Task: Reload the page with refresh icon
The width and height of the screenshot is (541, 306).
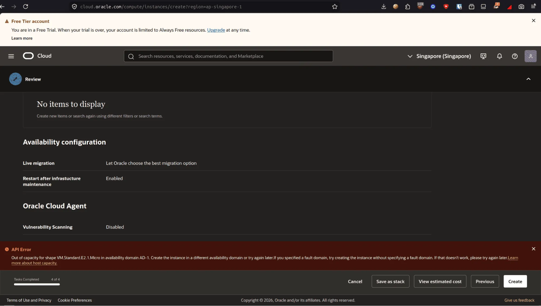Action: point(25,6)
